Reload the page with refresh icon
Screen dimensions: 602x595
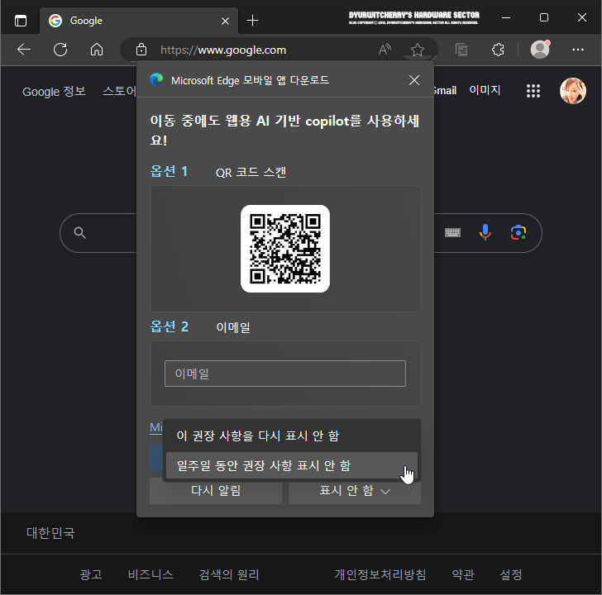60,50
